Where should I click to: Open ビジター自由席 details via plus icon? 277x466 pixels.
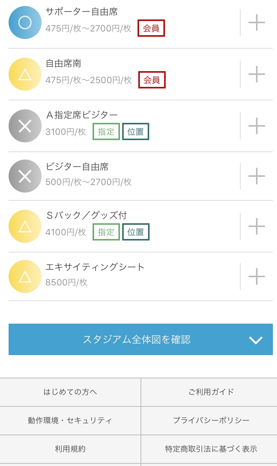click(257, 176)
